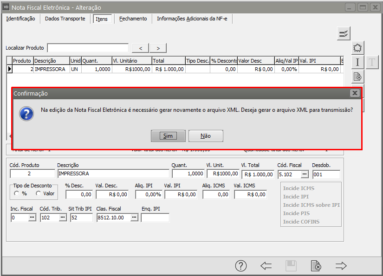Click the star-shaped icon beside the grid

[357, 48]
